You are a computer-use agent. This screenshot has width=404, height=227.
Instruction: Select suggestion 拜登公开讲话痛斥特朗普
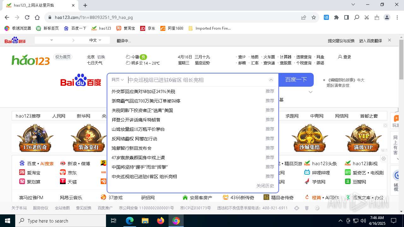coord(136,120)
